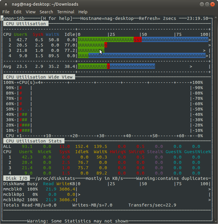The image size is (218, 224).
Task: Click CPU 1 user value 42.7
Action: [22, 40]
